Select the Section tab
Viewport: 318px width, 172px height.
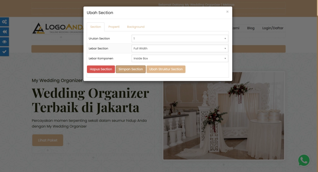(x=96, y=27)
